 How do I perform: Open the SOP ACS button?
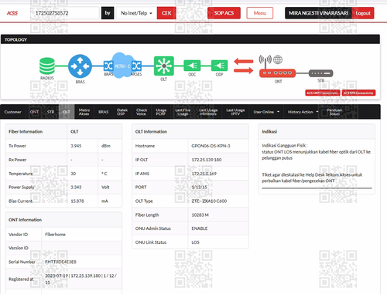click(224, 13)
